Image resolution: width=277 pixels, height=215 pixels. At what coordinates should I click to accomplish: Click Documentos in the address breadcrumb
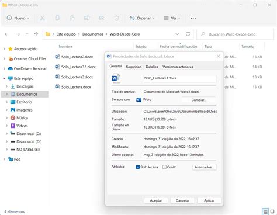tap(93, 34)
